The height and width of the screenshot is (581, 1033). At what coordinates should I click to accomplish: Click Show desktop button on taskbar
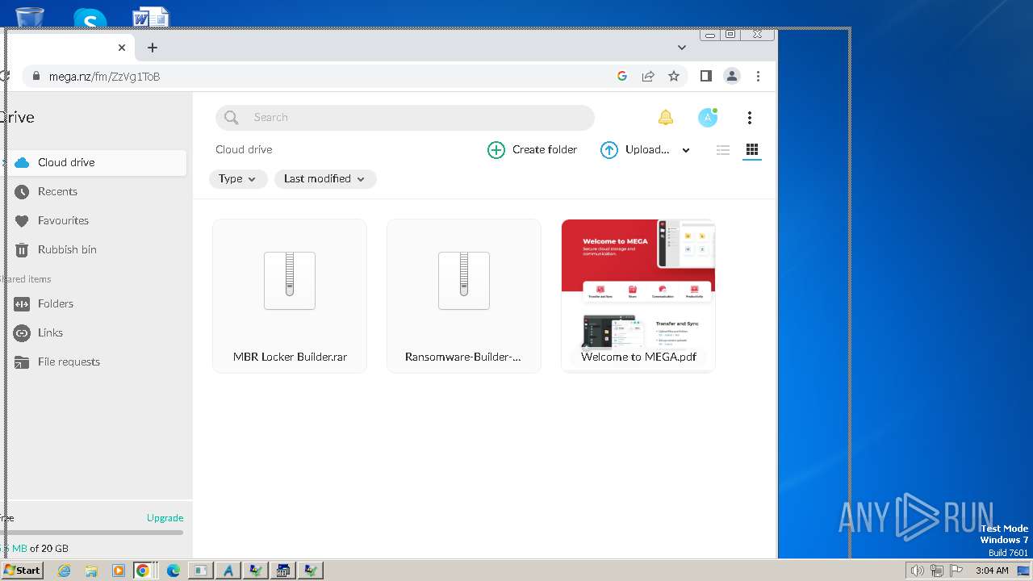point(1023,571)
